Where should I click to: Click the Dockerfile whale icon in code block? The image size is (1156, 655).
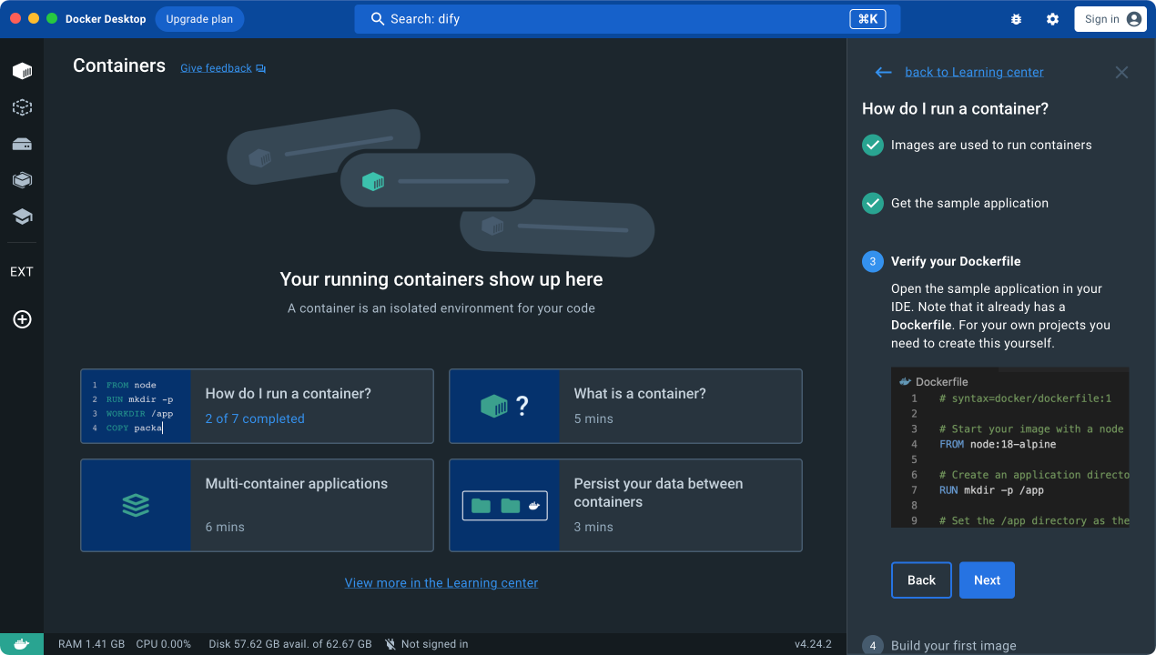click(905, 381)
